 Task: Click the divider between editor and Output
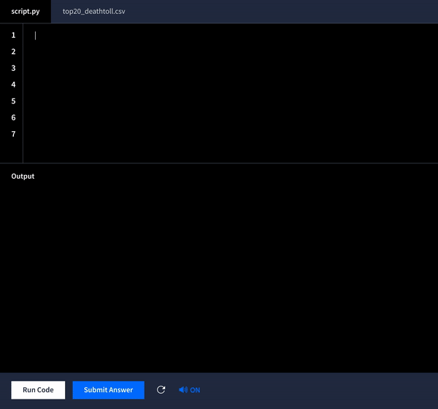point(219,163)
